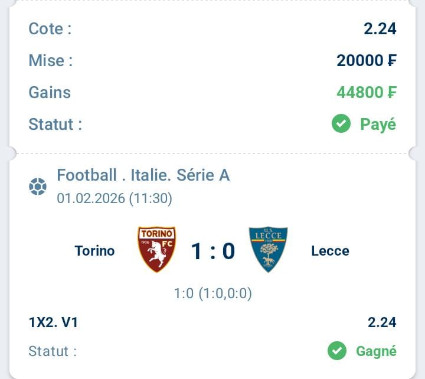The width and height of the screenshot is (425, 379).
Task: Click green checkmark beside Payé
Action: point(341,124)
